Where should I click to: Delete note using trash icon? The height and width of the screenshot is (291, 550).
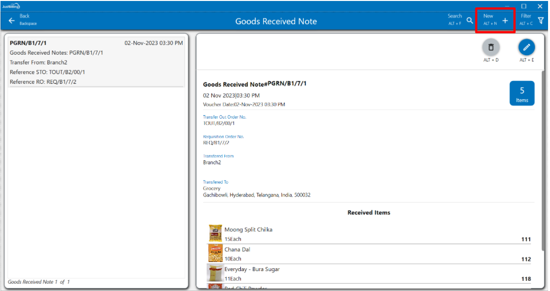click(x=491, y=47)
